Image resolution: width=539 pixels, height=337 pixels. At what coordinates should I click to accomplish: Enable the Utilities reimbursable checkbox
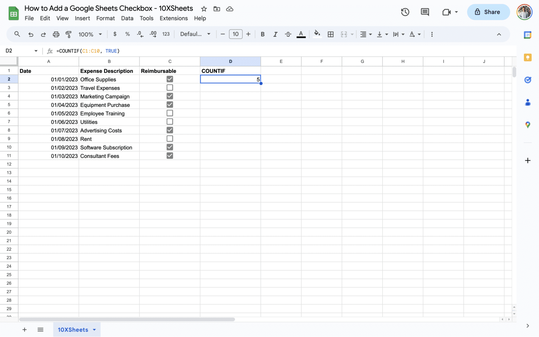coord(170,121)
